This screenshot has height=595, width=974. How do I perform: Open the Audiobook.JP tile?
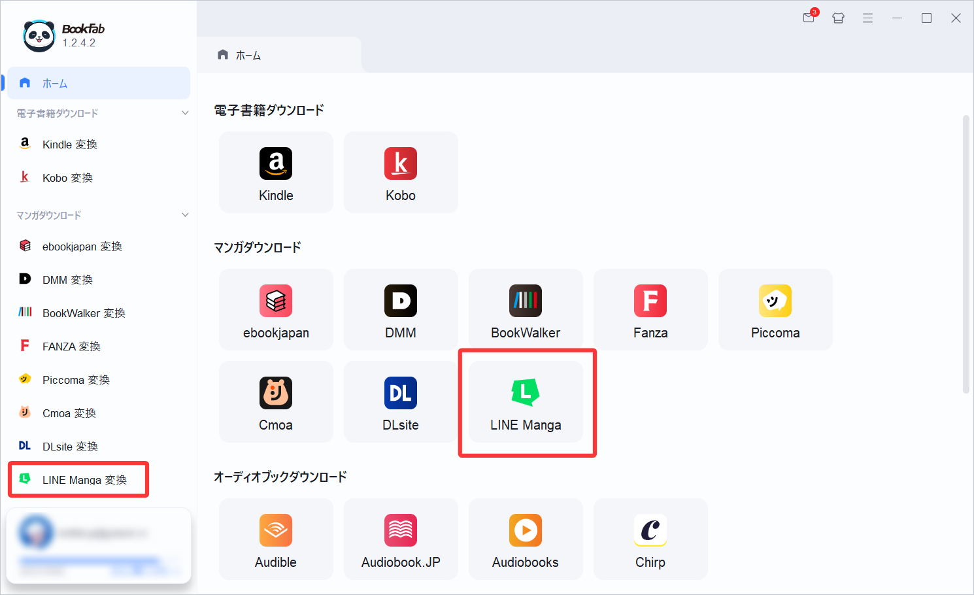401,539
